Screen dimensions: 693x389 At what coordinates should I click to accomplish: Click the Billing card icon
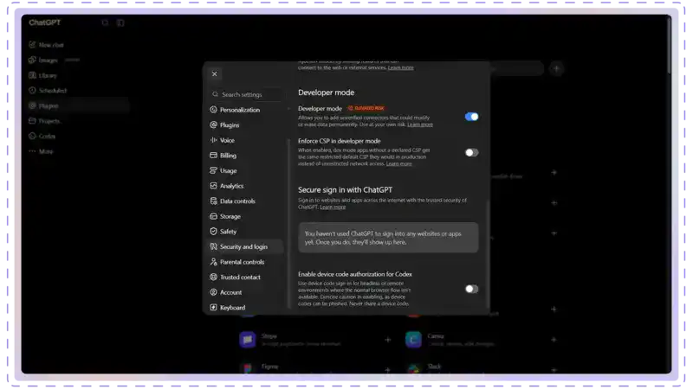click(213, 156)
